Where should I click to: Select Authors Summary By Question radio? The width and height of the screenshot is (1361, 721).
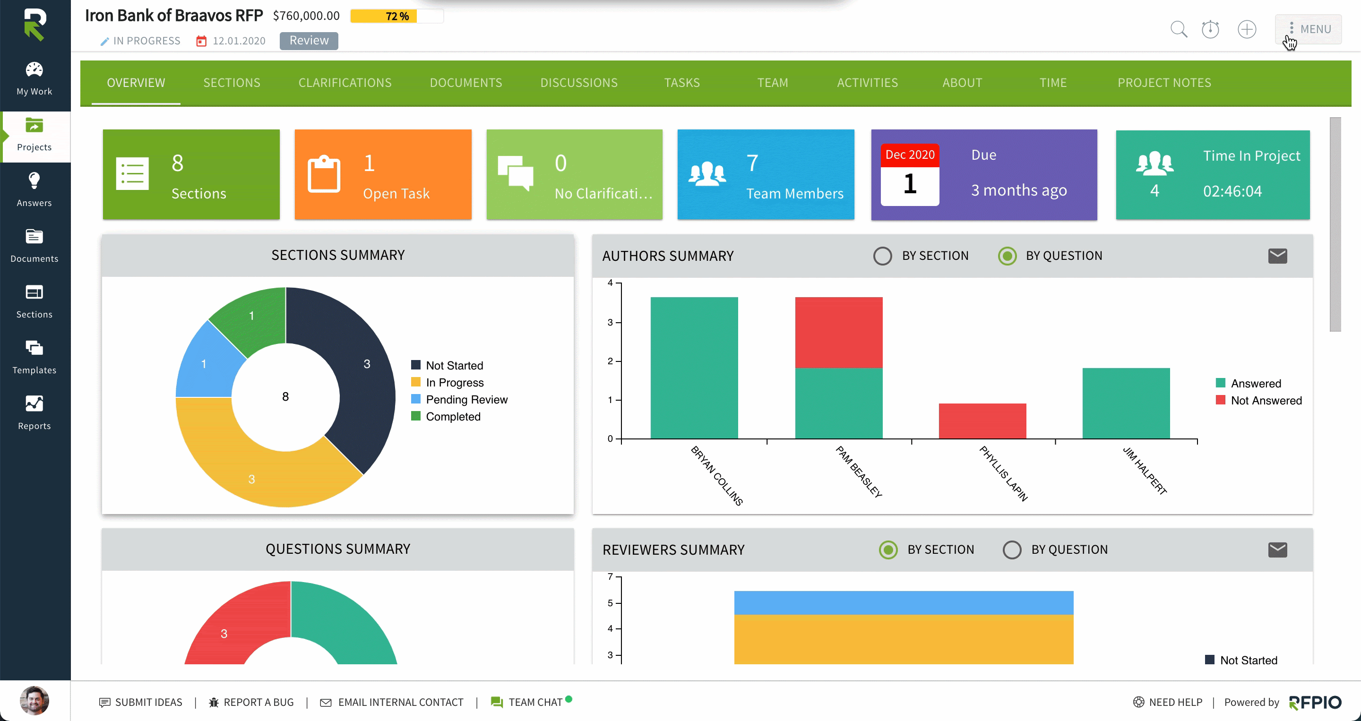pyautogui.click(x=1007, y=256)
